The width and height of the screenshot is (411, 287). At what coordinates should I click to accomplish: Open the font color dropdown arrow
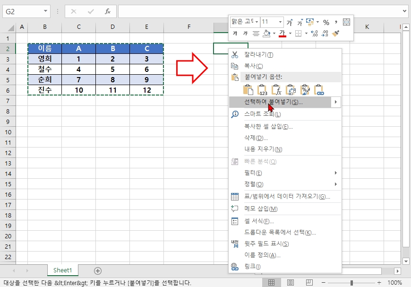pos(290,33)
